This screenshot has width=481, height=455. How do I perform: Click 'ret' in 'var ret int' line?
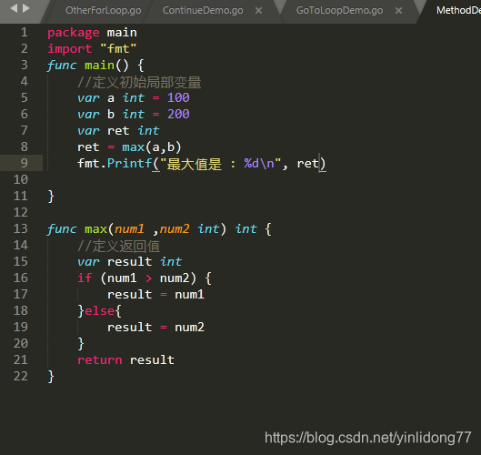pos(118,131)
